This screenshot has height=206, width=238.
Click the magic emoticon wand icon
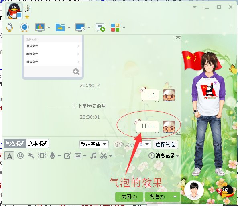31,156
